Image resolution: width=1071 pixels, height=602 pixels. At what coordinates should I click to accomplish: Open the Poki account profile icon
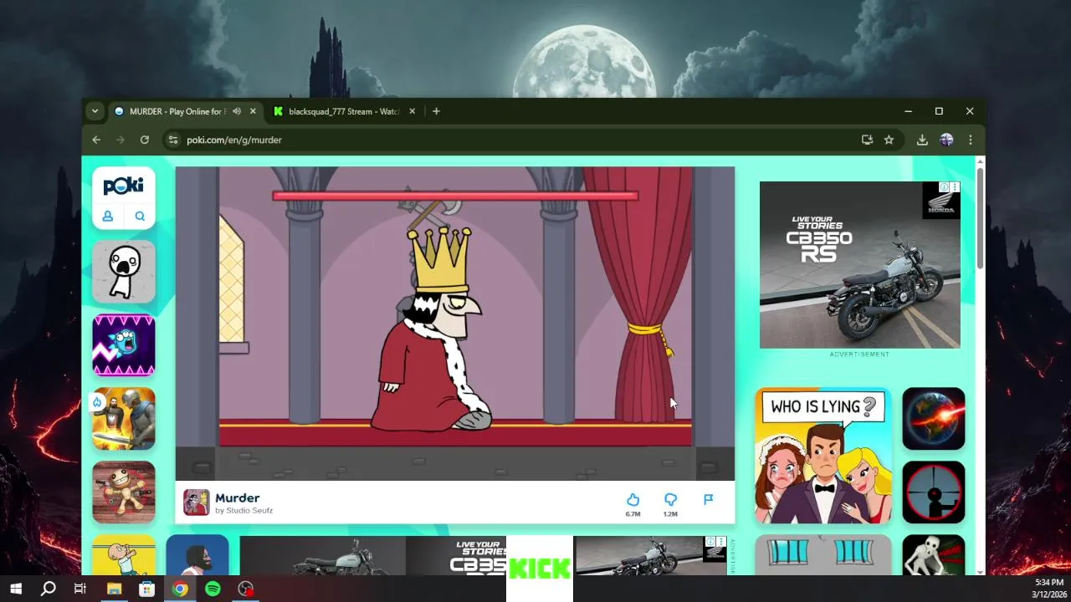(108, 217)
